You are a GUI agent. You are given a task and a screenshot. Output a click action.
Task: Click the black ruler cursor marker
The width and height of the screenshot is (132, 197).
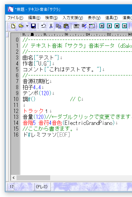tap(32, 34)
